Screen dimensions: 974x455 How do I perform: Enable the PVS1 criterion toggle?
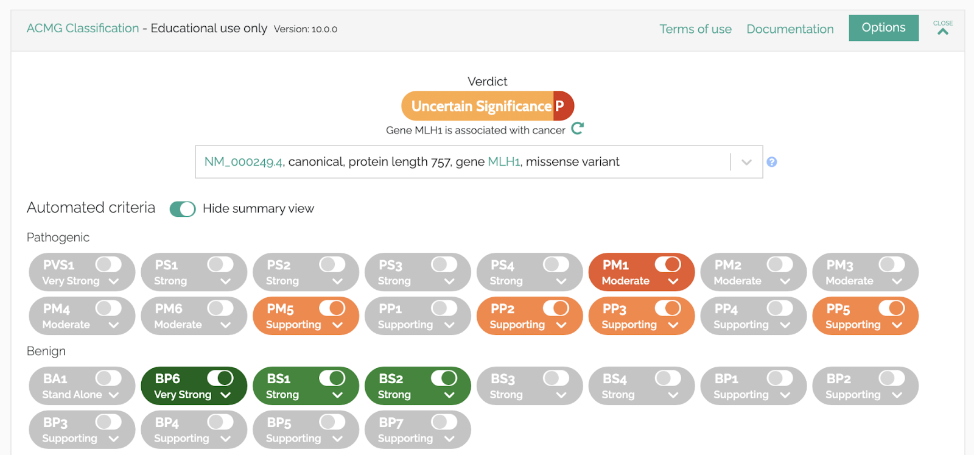click(x=108, y=264)
